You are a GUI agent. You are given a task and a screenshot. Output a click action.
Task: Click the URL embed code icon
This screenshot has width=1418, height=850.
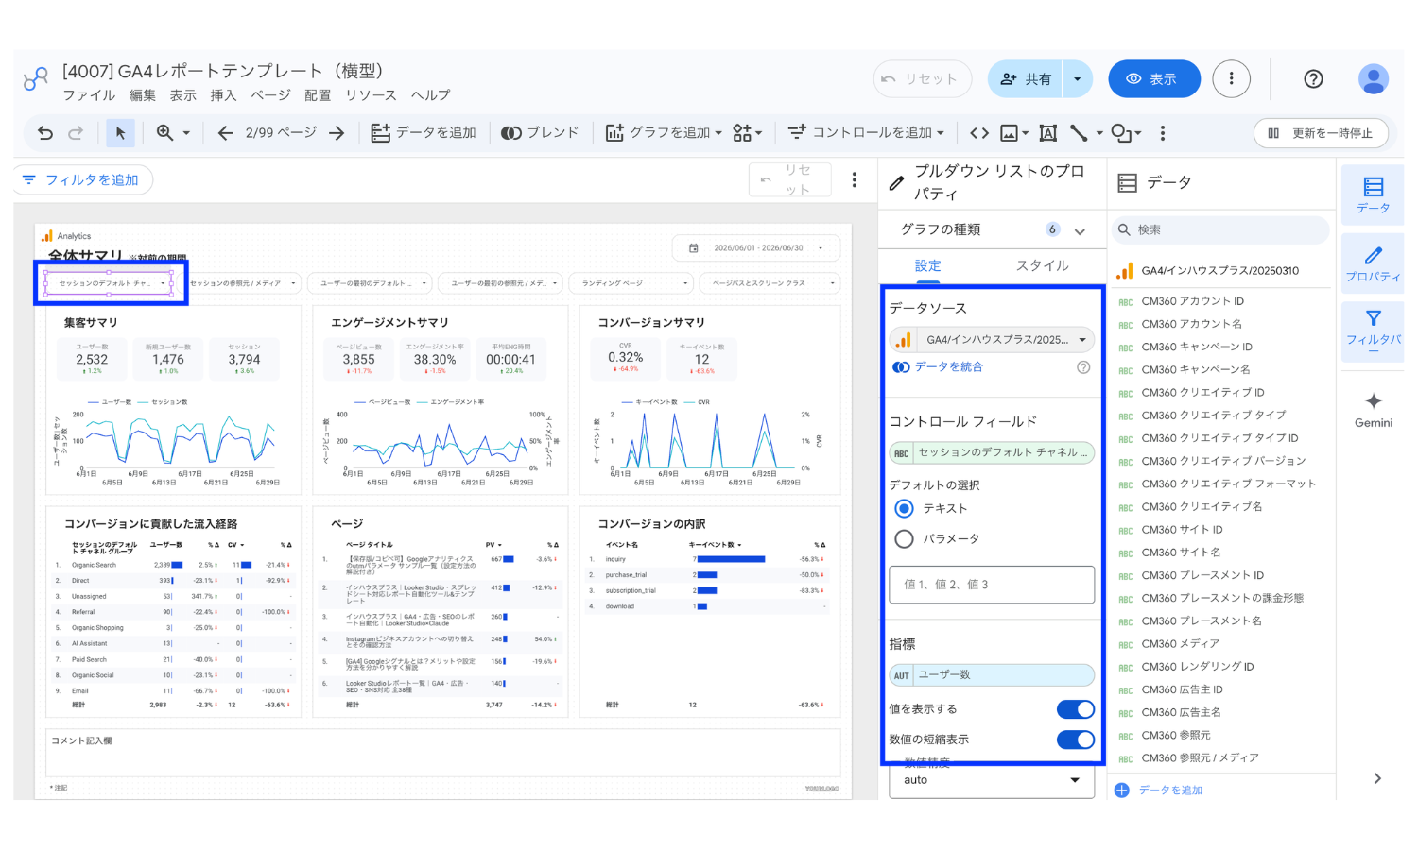(x=979, y=133)
